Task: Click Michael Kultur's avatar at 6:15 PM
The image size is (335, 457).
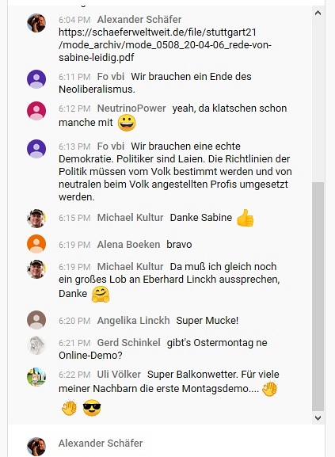Action: click(x=36, y=219)
